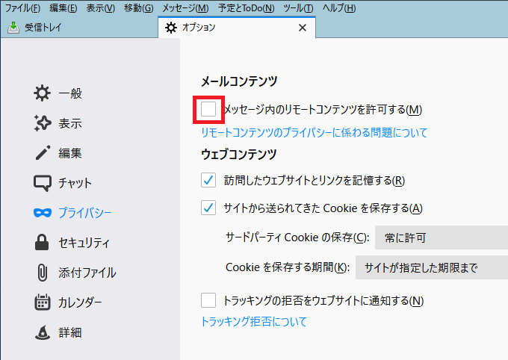Select the カレンダー calendar icon
The width and height of the screenshot is (508, 360).
pyautogui.click(x=43, y=302)
